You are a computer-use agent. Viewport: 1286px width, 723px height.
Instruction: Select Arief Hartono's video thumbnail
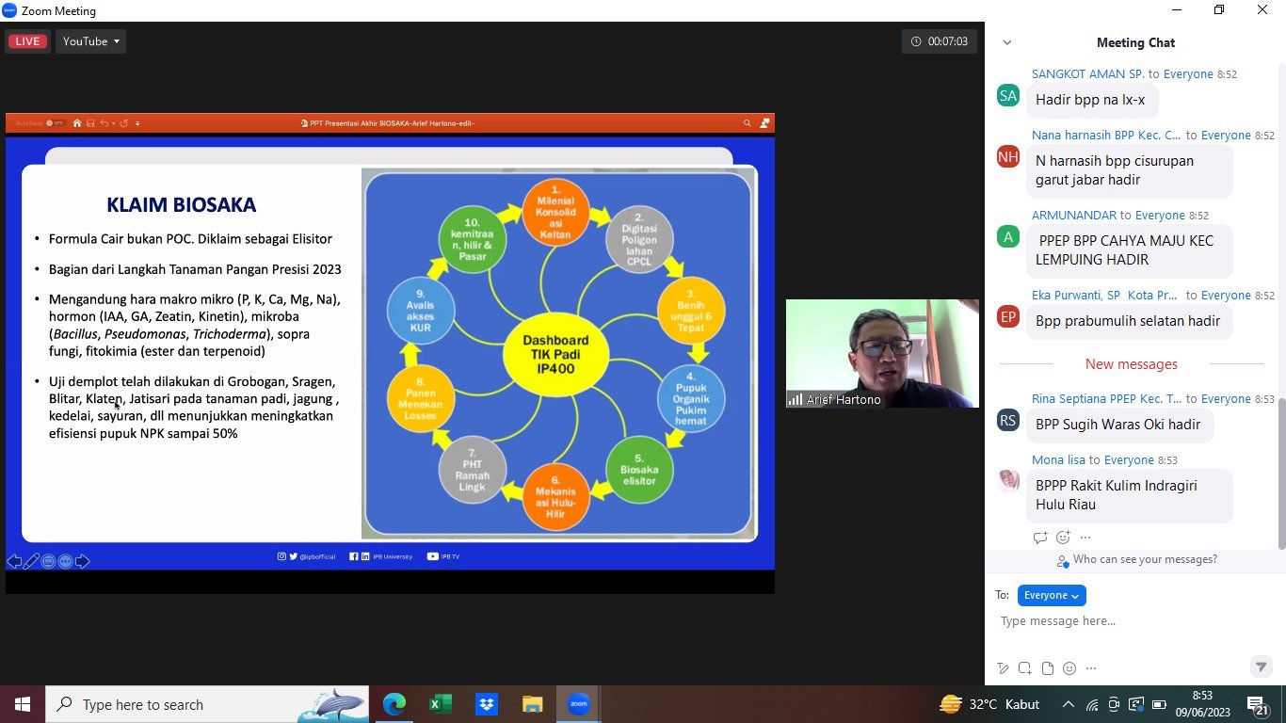point(882,353)
